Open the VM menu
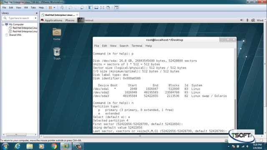Image resolution: width=267 pixels, height=150 pixels. (26, 7)
